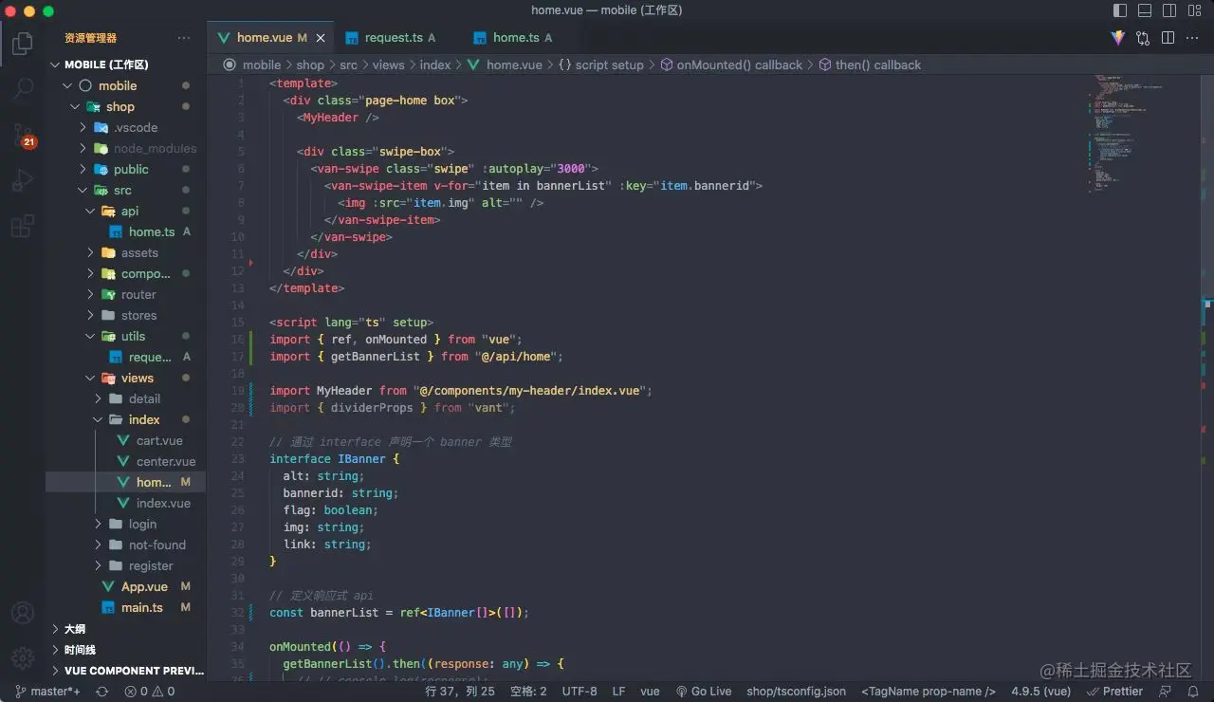1214x702 pixels.
Task: Click the Go Live status bar button
Action: tap(704, 692)
